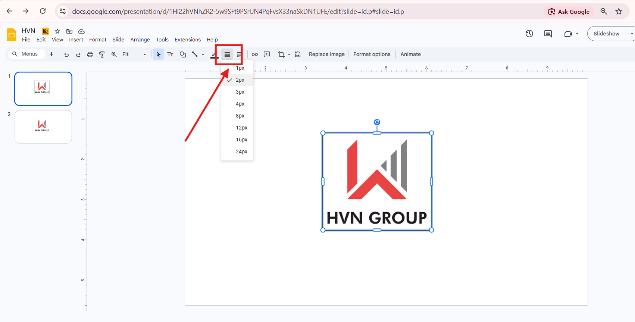Viewport: 635px width, 322px height.
Task: Print the presentation
Action: coord(90,54)
